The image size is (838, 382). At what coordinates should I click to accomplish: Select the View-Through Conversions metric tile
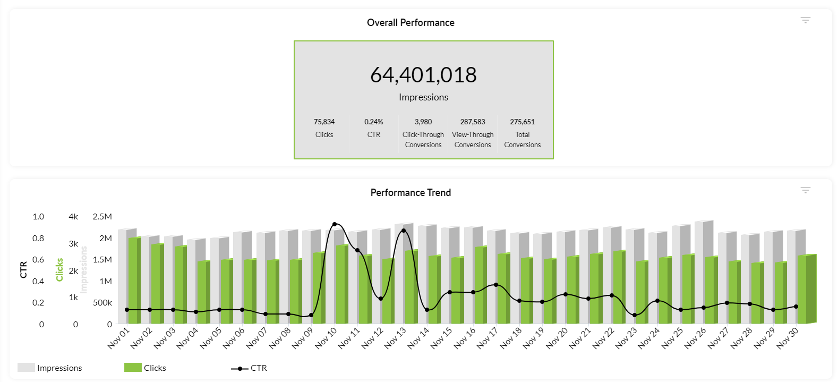[x=473, y=133]
